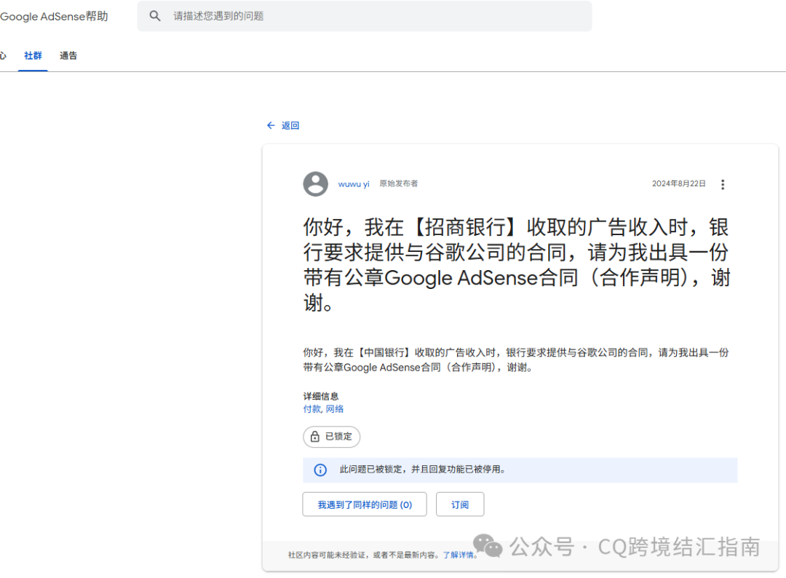Toggle the 已锁定 status chip
The image size is (786, 578).
click(331, 437)
